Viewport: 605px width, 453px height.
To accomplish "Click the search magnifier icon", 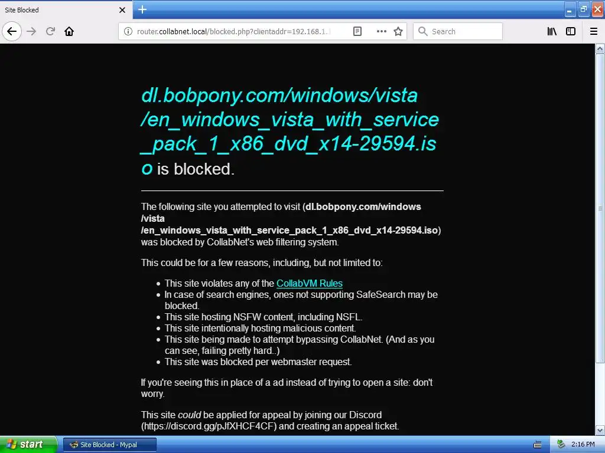I will click(x=423, y=31).
